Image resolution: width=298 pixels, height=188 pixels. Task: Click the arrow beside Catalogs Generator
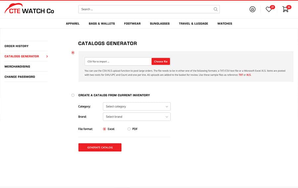47,56
